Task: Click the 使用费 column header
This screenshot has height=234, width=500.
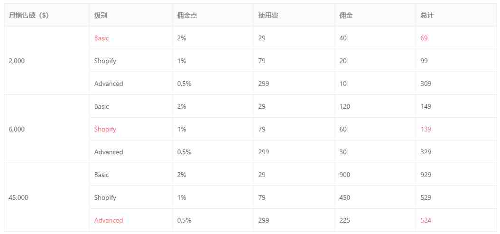Action: tap(268, 15)
